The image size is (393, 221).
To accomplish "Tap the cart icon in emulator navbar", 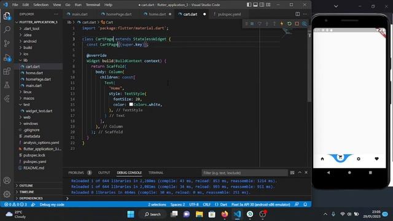I will click(340, 157).
